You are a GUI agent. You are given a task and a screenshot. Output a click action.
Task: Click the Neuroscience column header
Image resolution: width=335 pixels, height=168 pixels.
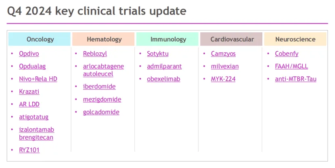coord(295,39)
